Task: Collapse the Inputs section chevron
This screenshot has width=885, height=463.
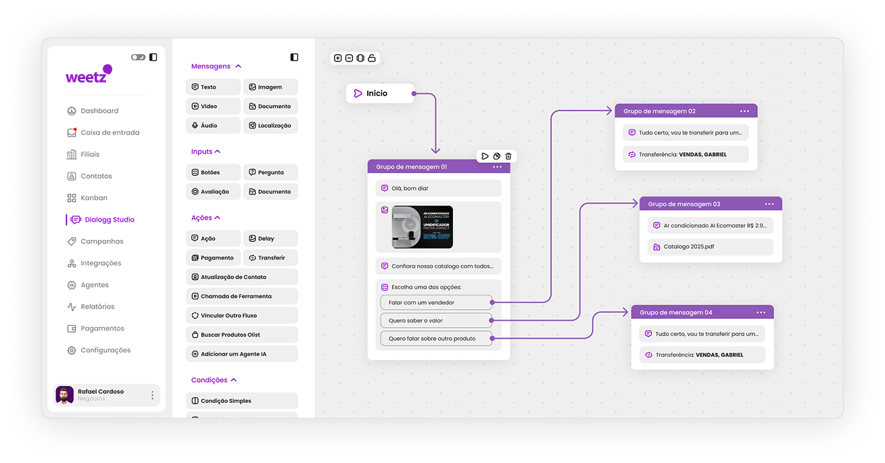Action: pyautogui.click(x=217, y=151)
